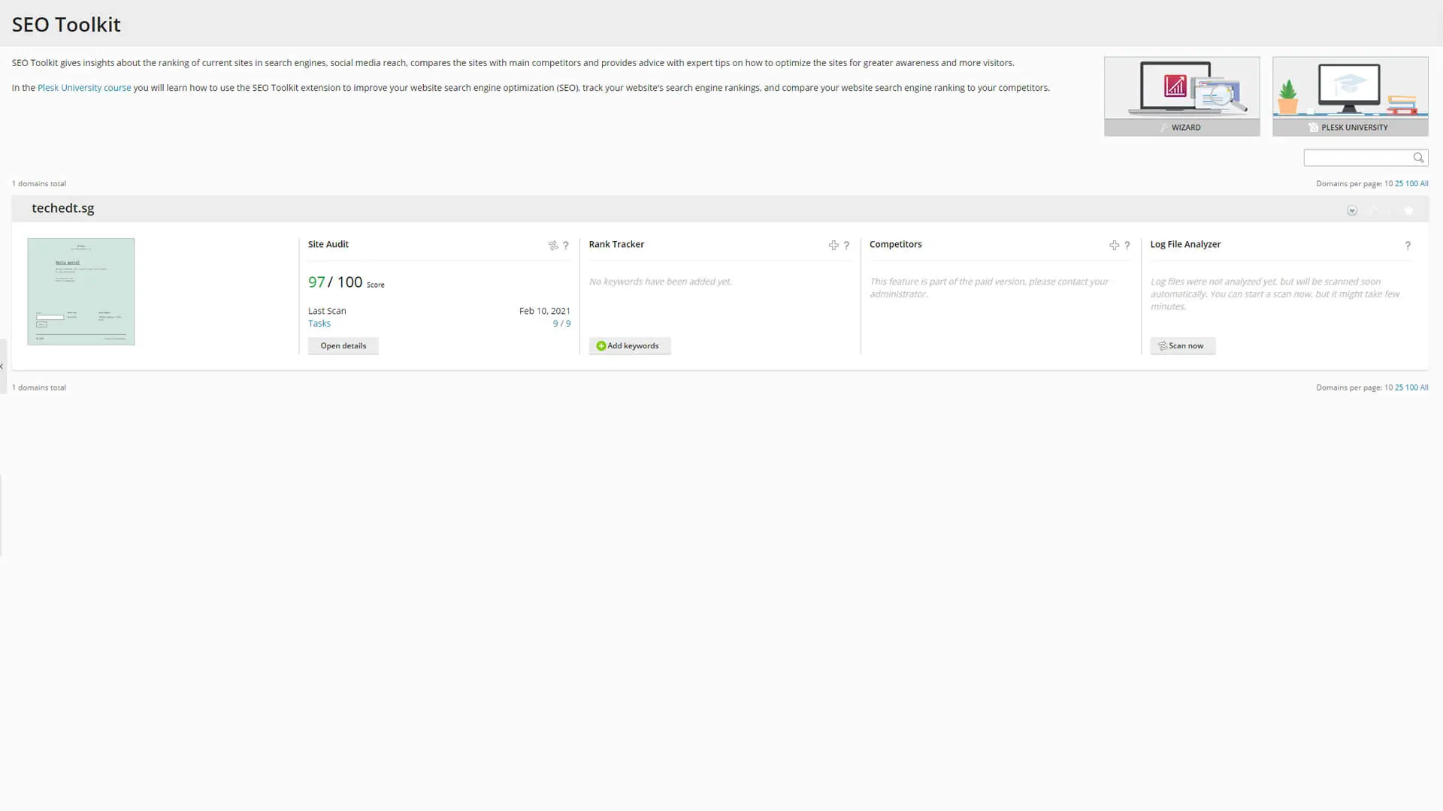Viewport: 1443px width, 811px height.
Task: Open the Log File Analyzer help question mark
Action: tap(1408, 246)
